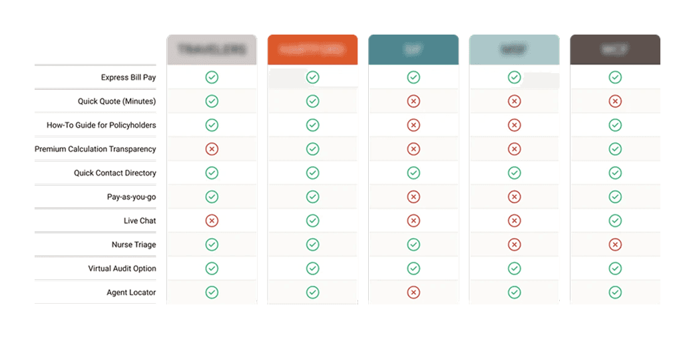695x339 pixels.
Task: Select the gray first column header
Action: click(212, 50)
